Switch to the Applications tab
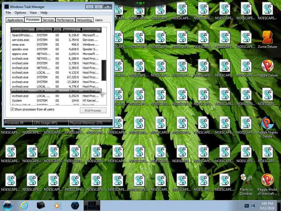This screenshot has height=211, width=281. click(15, 20)
